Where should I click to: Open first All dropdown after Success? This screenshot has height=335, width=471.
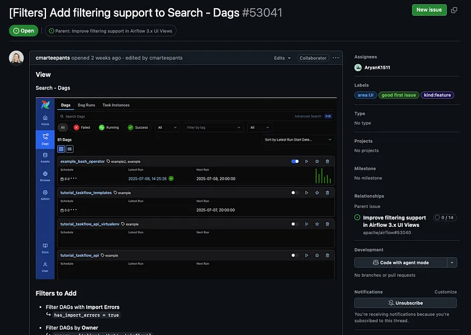167,128
